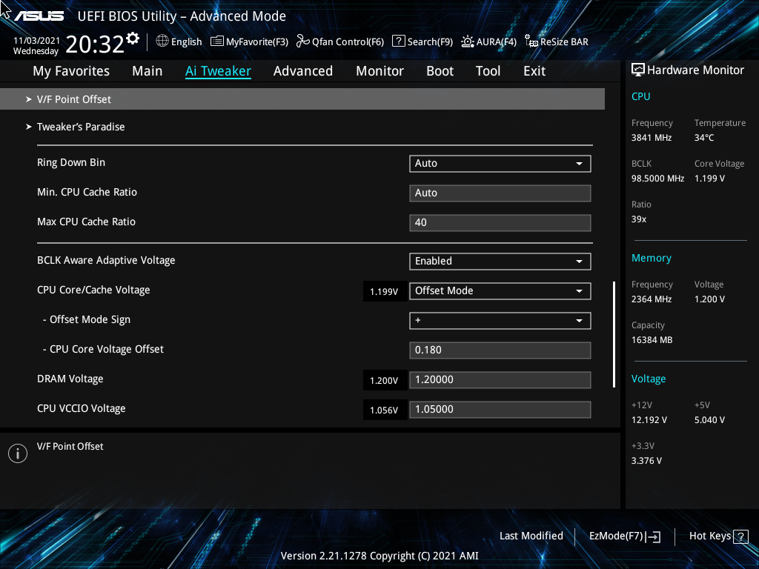Open MyFavorite(F3) list icon

pyautogui.click(x=217, y=41)
